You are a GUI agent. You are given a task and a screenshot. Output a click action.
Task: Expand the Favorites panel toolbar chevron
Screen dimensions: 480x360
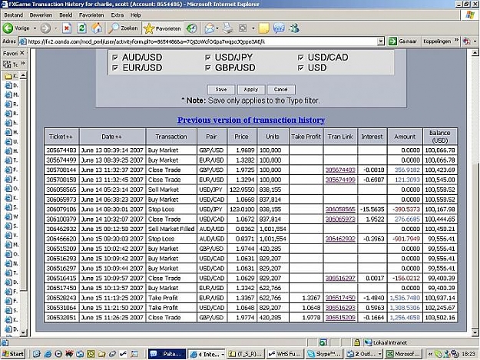pos(22,64)
